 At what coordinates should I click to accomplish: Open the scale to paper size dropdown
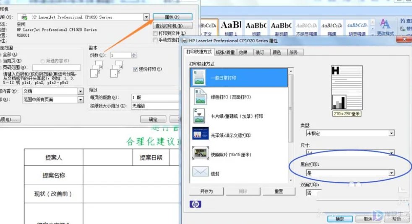155,106
